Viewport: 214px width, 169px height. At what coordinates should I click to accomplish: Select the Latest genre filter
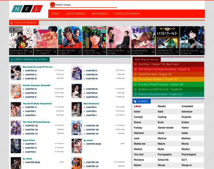point(137,106)
